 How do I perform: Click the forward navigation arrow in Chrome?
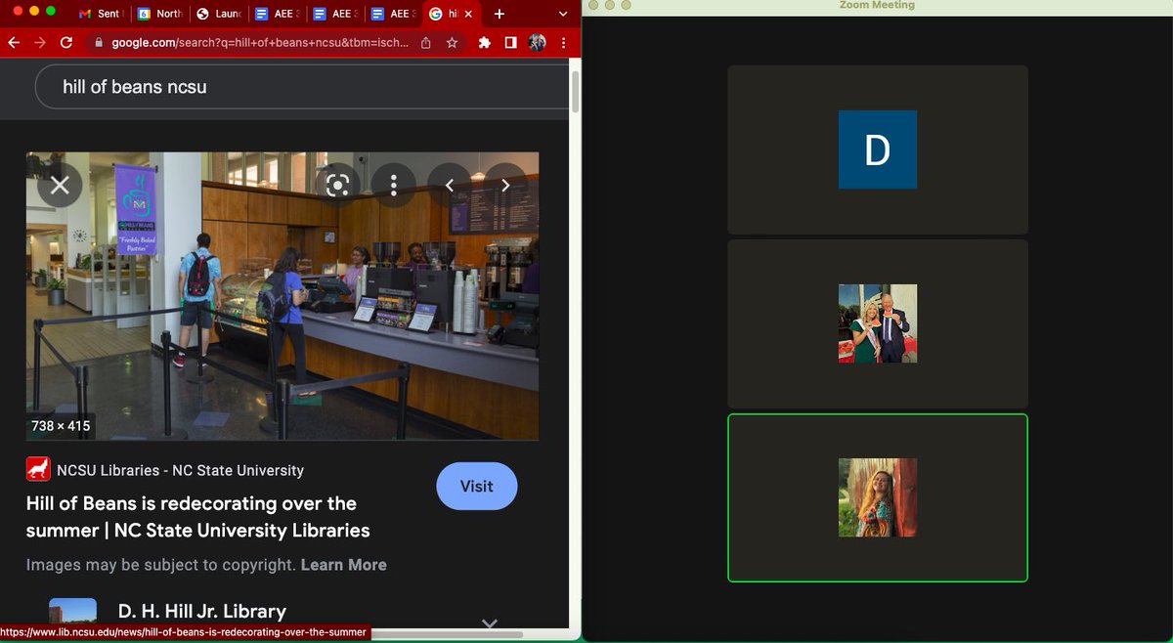coord(40,43)
